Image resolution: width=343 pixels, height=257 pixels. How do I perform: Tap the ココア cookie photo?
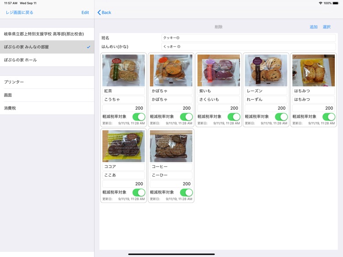click(x=123, y=146)
